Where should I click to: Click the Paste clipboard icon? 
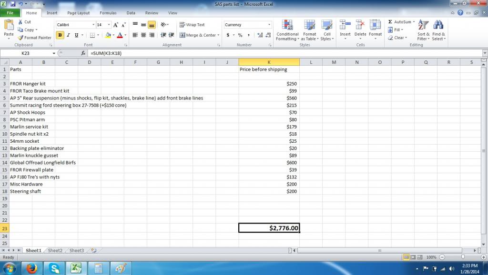(9, 25)
